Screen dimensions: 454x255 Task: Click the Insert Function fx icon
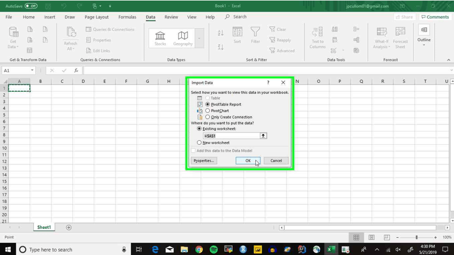(x=76, y=70)
